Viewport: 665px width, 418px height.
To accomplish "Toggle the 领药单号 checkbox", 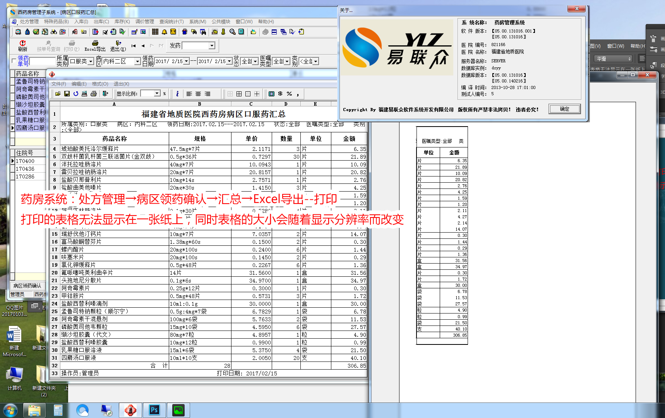I will (x=14, y=61).
